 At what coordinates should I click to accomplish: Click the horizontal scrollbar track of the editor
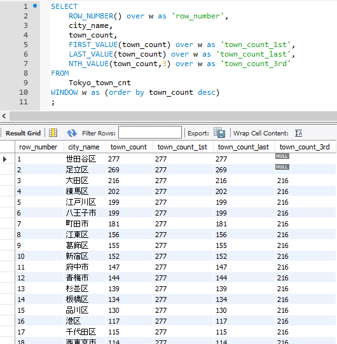coord(173,116)
